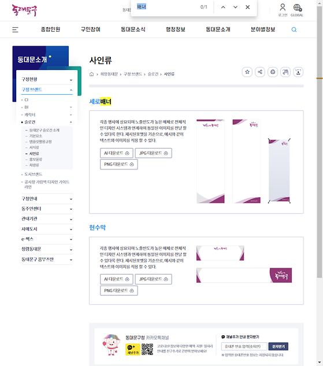Open 동대문소개 main menu

point(218,29)
